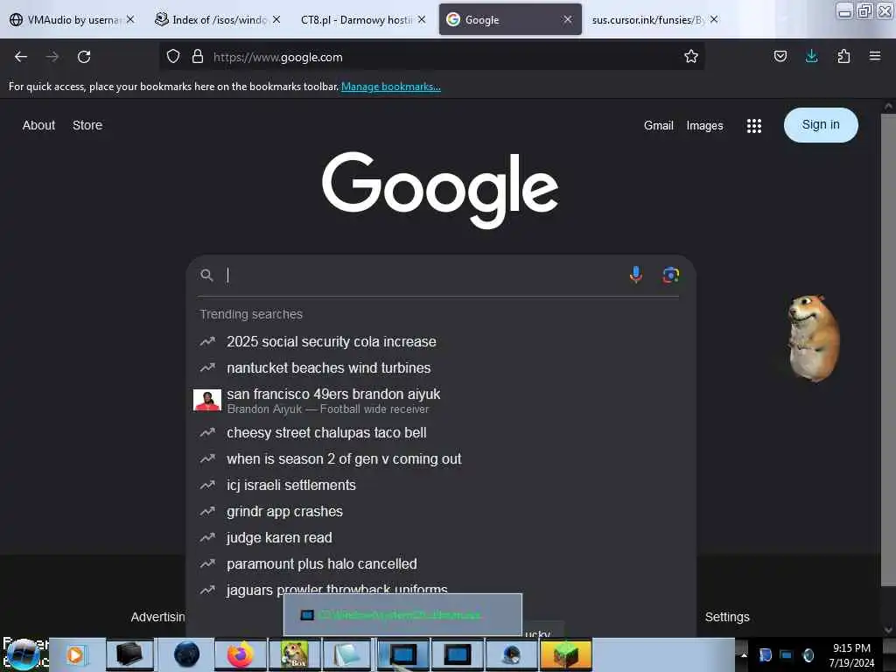Open the dark globe icon on taskbar

coord(186,654)
